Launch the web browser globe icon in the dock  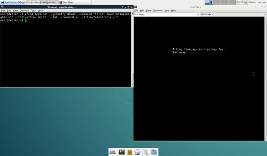(x=137, y=152)
